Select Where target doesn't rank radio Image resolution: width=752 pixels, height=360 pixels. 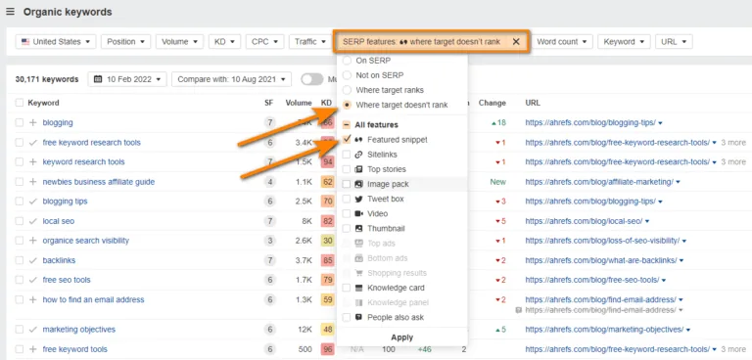347,105
